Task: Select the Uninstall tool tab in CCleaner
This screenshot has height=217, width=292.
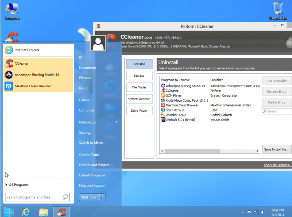Action: tap(139, 64)
